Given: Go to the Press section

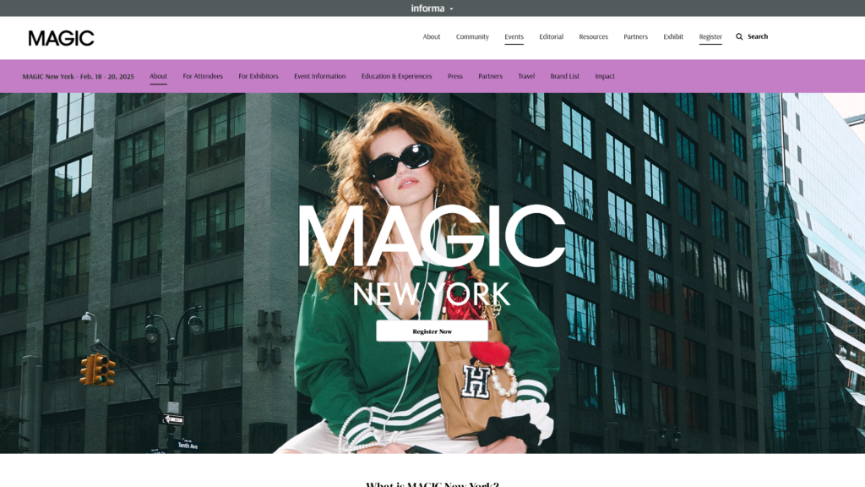Looking at the screenshot, I should click(455, 76).
